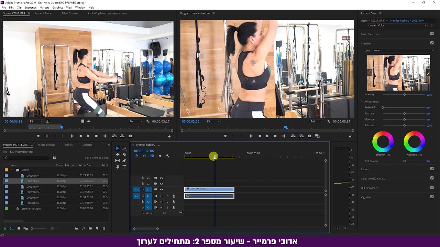Click the Shadow Tint color wheel
This screenshot has width=440, height=247.
tap(383, 141)
